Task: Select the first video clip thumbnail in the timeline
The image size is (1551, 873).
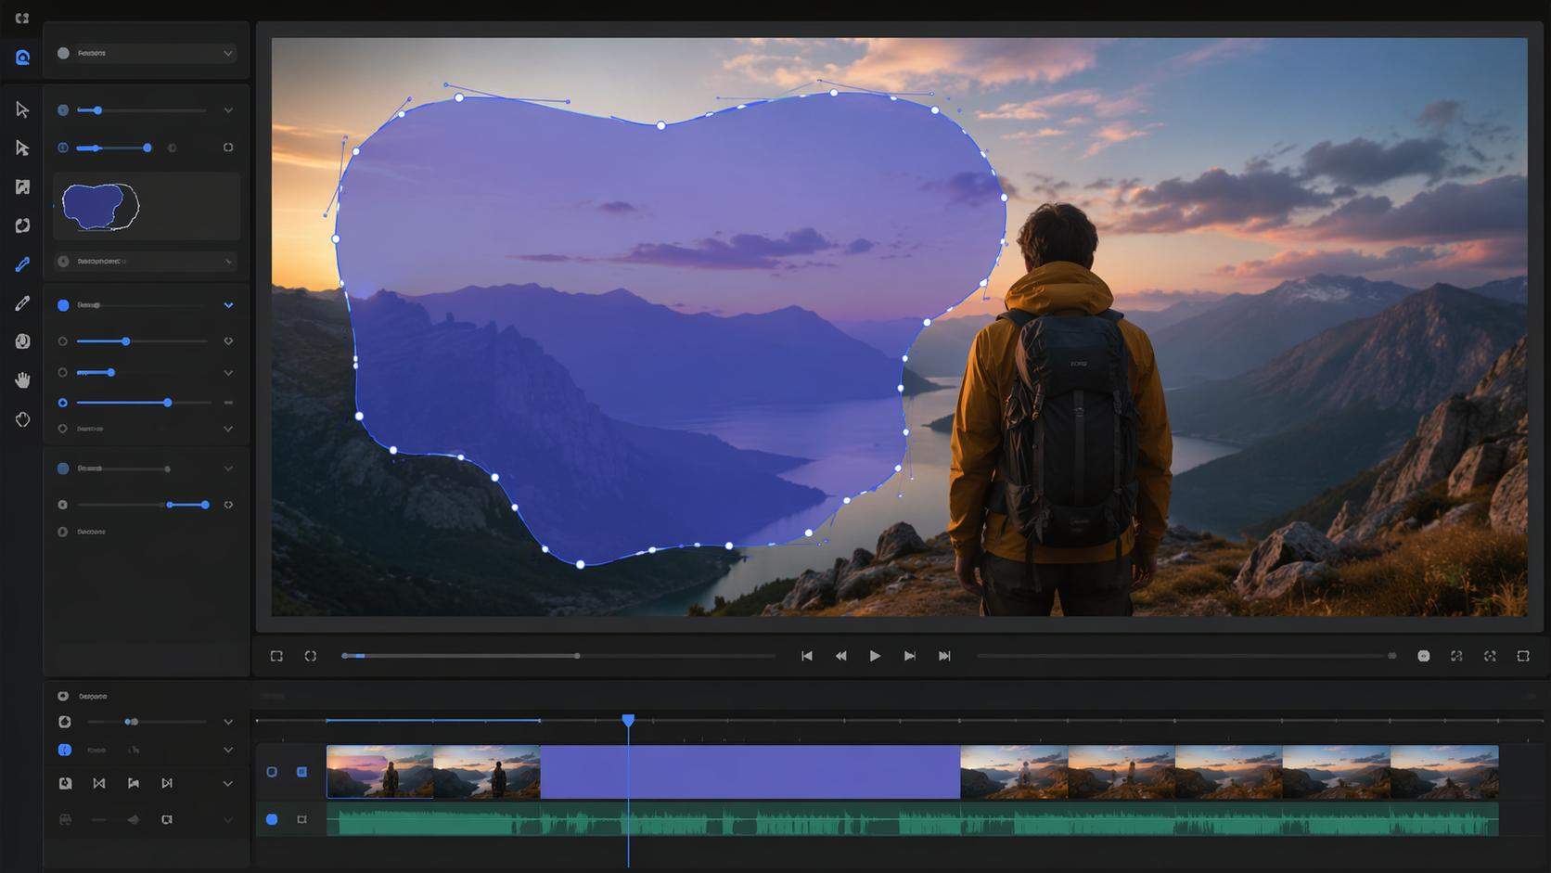Action: coord(379,772)
